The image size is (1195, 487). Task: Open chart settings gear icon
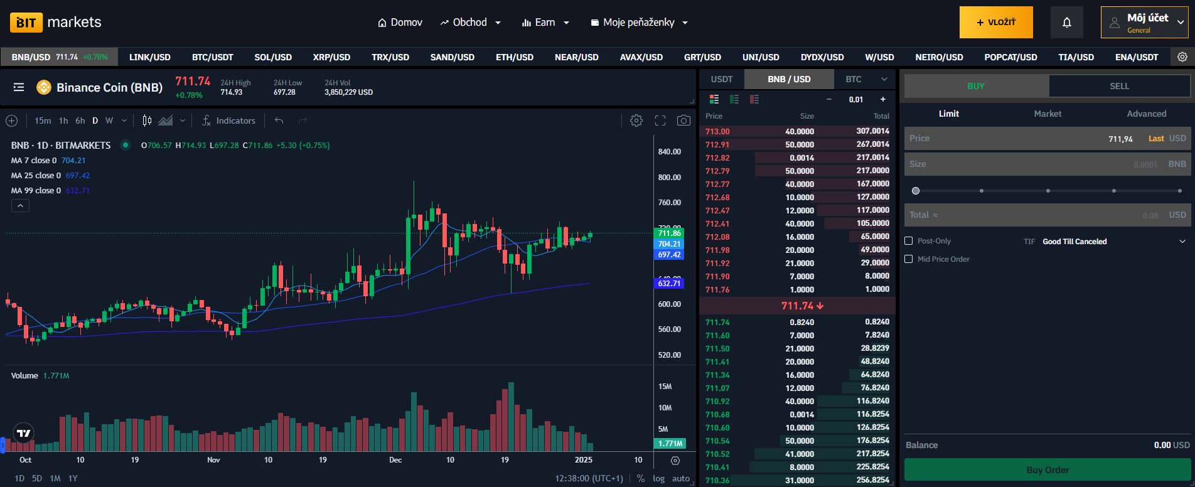click(x=636, y=120)
